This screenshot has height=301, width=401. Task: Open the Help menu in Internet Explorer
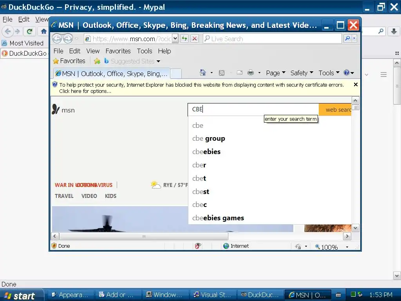(x=164, y=51)
